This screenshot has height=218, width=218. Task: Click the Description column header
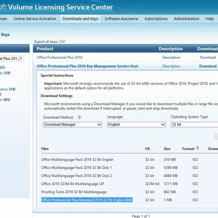tap(170, 49)
